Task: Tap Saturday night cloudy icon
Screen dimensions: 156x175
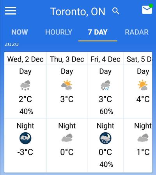Action: coord(143,138)
